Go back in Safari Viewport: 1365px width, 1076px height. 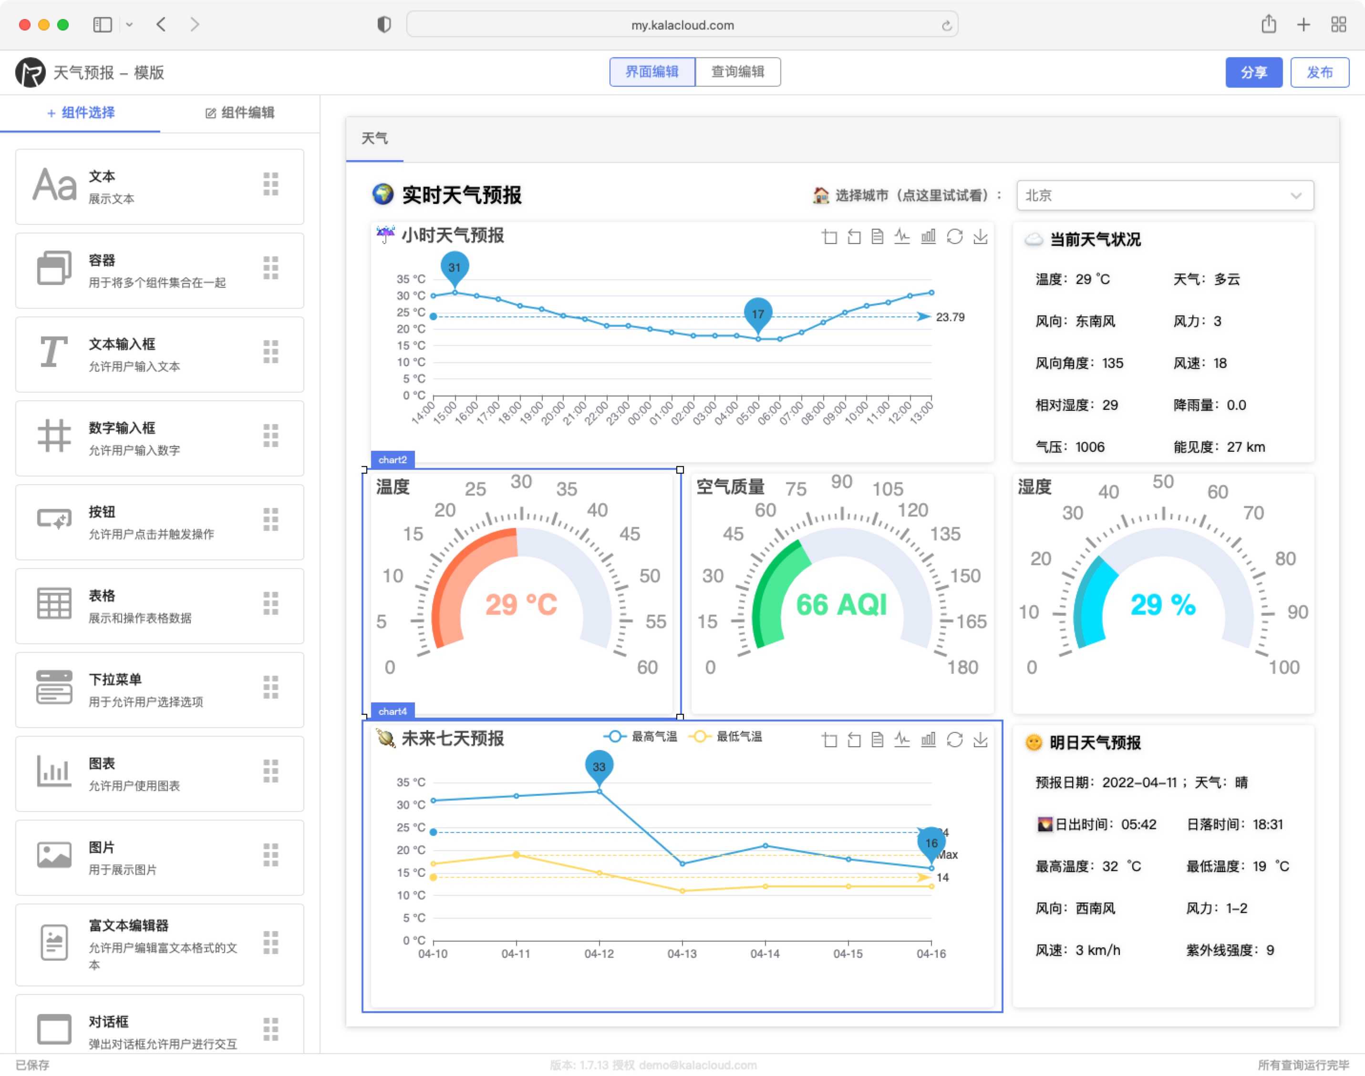coord(161,25)
